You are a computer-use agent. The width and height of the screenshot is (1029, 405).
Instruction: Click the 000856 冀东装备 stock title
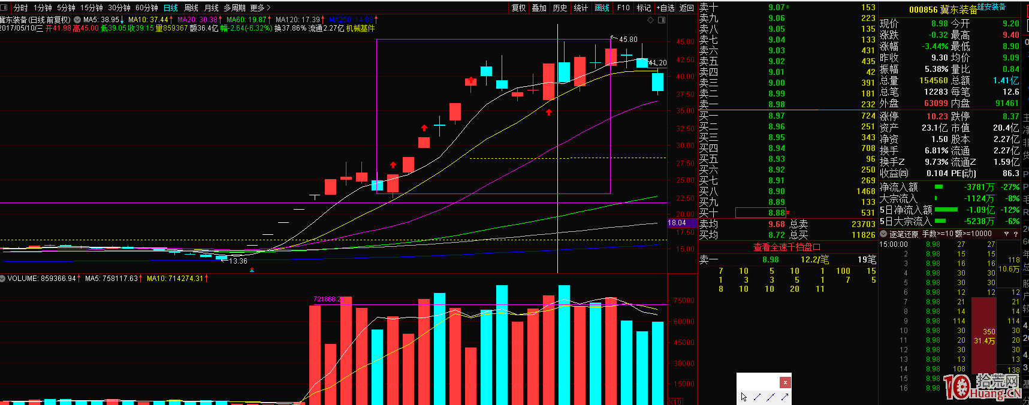[x=943, y=10]
